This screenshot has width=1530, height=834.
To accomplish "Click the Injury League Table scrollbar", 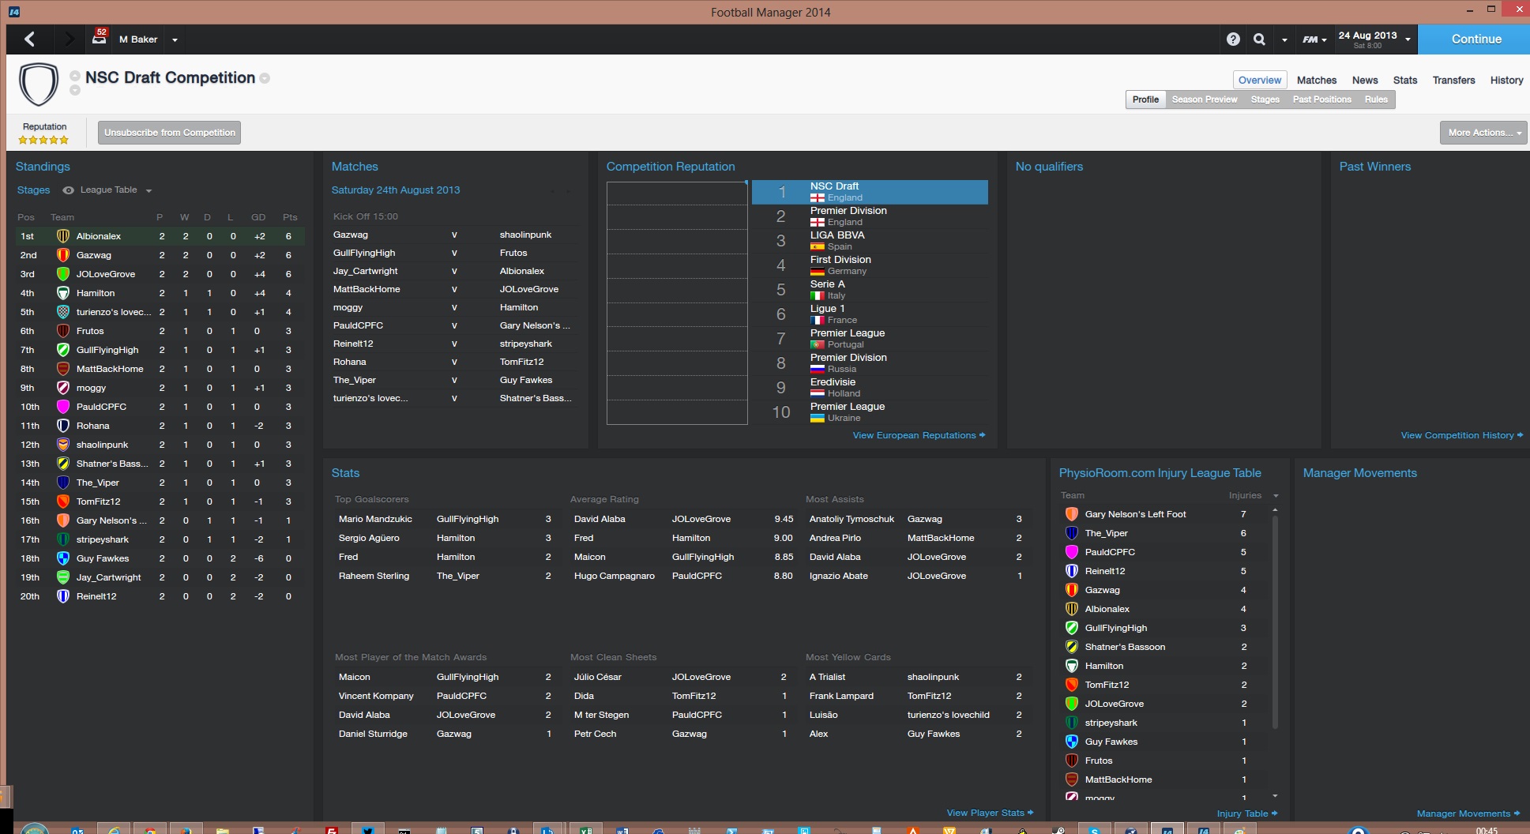I will [x=1275, y=622].
